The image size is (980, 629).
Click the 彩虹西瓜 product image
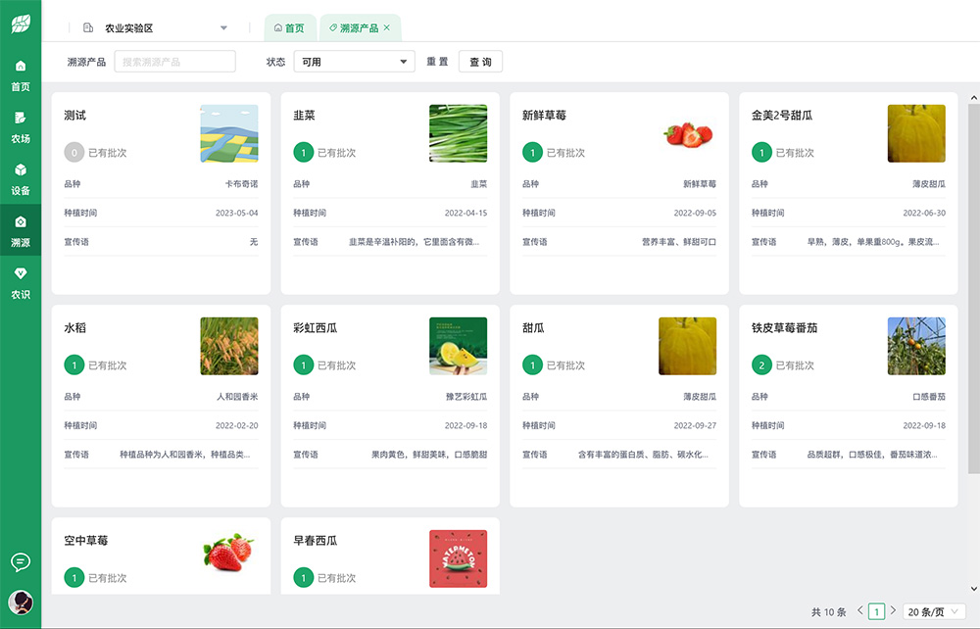point(458,346)
